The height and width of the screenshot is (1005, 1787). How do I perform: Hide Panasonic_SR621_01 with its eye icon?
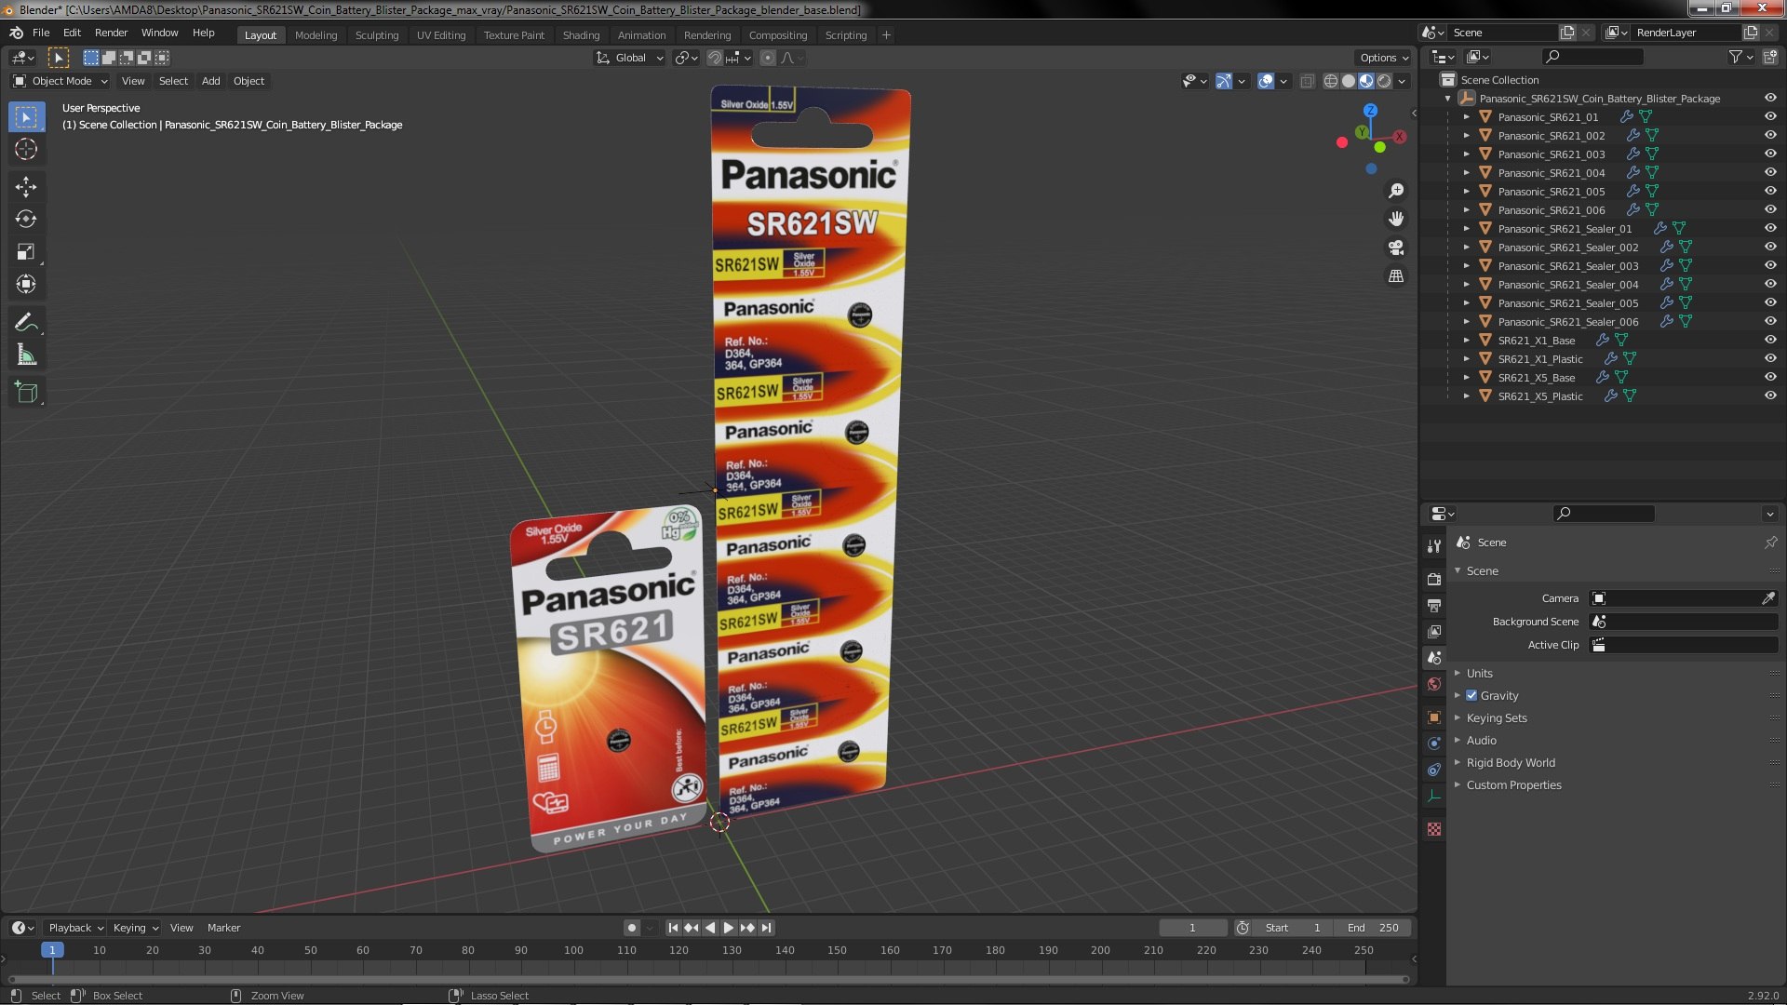pos(1770,116)
